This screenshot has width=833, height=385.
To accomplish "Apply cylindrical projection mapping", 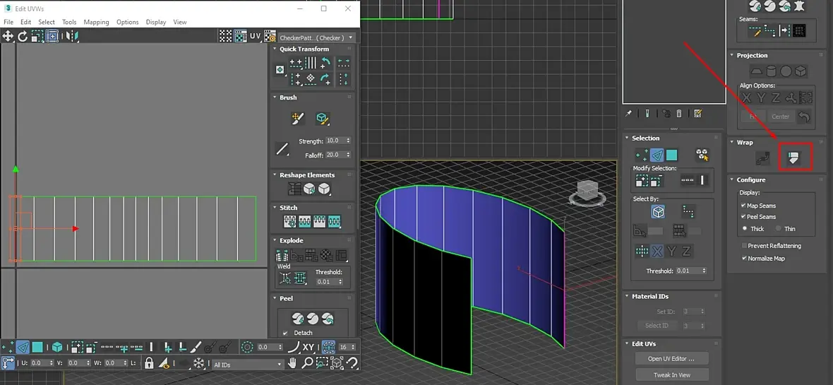I will click(770, 71).
